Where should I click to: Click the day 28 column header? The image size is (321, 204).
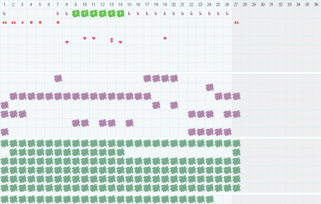click(245, 4)
